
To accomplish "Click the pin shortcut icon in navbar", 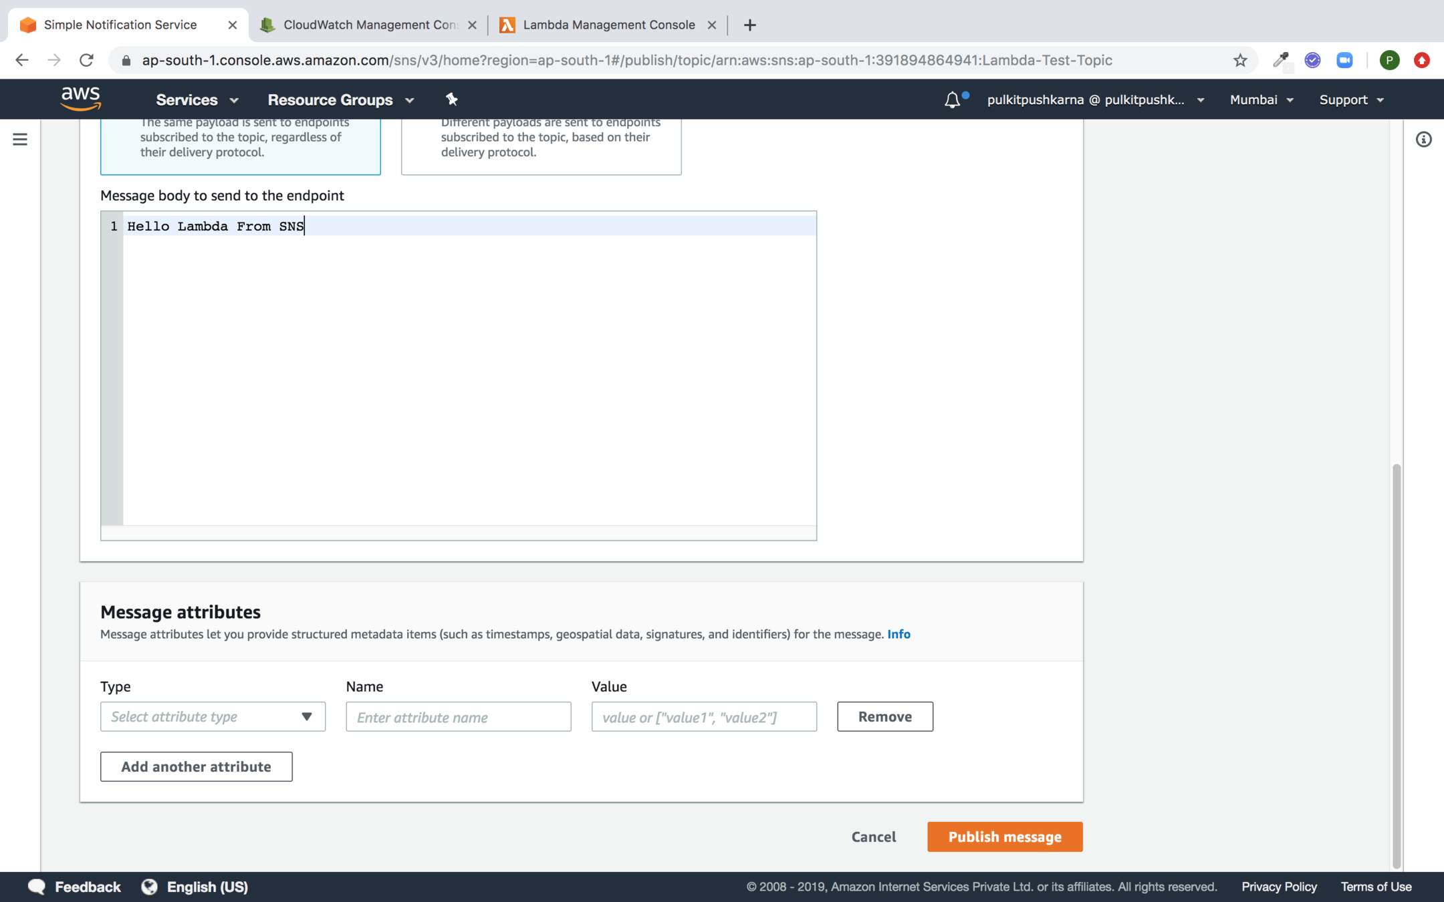I will (x=452, y=100).
